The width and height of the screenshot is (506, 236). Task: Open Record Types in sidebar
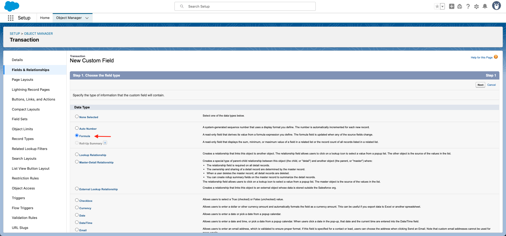click(x=23, y=139)
